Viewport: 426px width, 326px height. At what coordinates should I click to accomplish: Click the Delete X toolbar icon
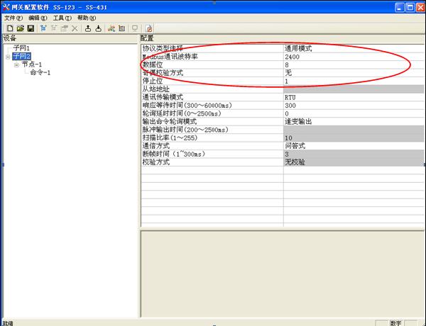75,28
